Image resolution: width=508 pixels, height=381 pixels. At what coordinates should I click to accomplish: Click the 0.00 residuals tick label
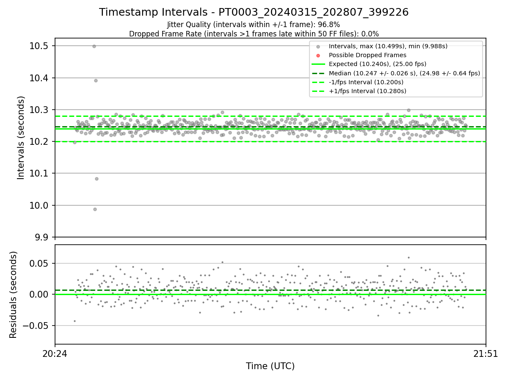[39, 294]
